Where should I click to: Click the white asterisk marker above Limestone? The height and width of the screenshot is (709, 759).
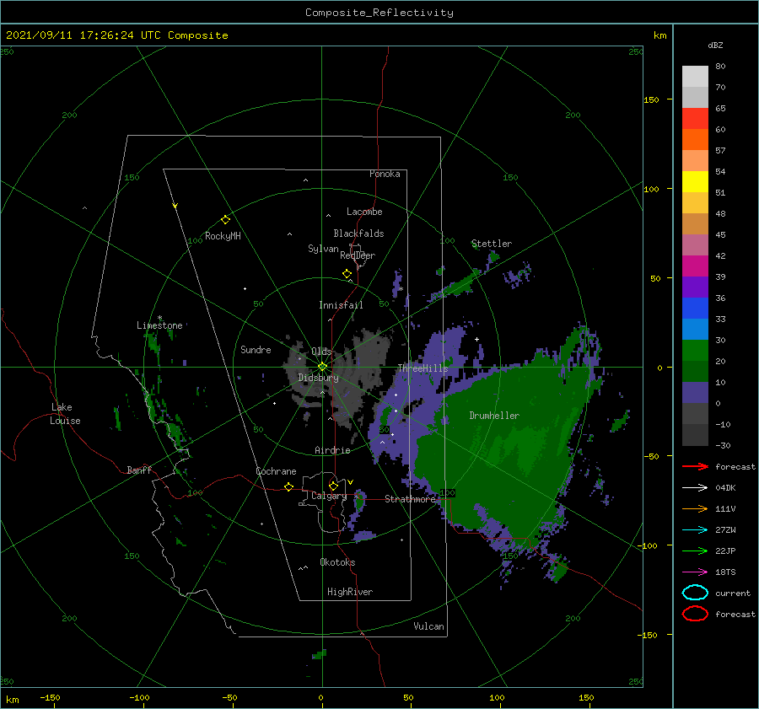tap(159, 318)
